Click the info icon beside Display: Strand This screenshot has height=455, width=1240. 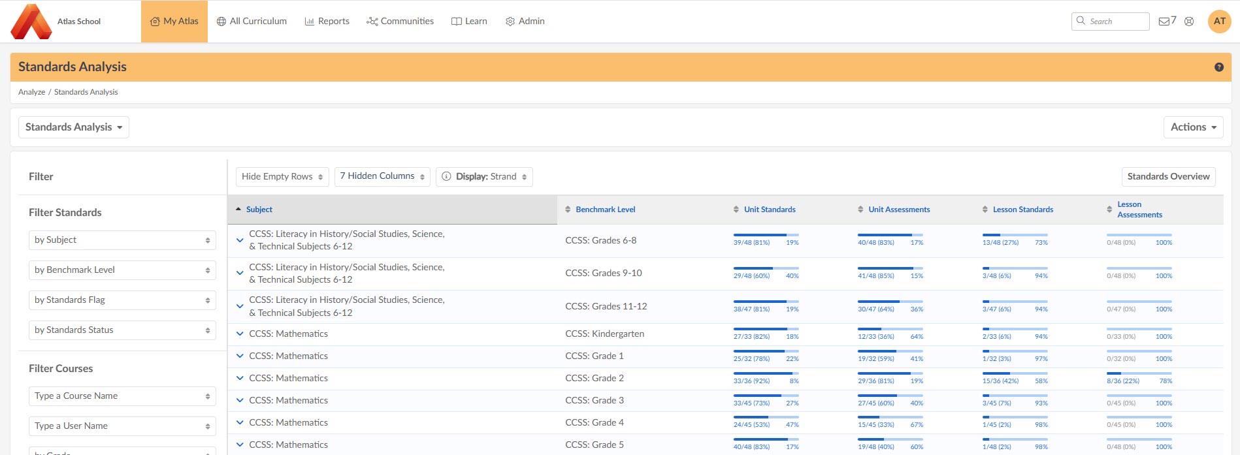point(446,176)
